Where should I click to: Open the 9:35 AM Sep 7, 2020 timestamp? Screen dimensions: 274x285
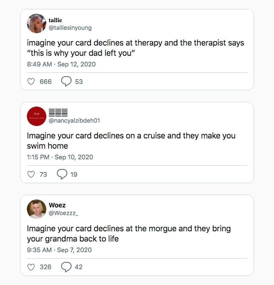pyautogui.click(x=59, y=250)
